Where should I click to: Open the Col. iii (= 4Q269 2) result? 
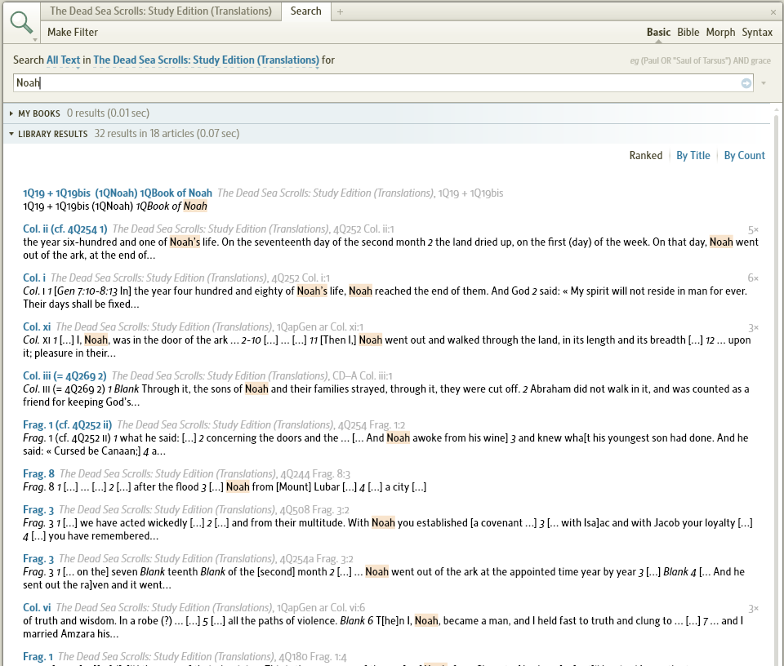coord(65,375)
